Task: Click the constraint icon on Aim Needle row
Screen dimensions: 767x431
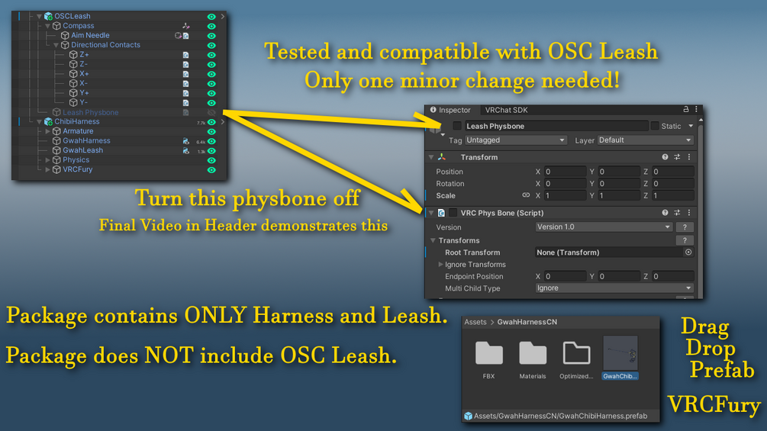Action: (x=178, y=36)
